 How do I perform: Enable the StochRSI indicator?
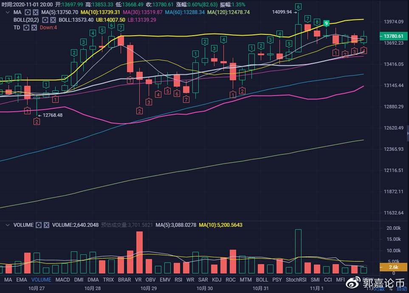point(296,280)
